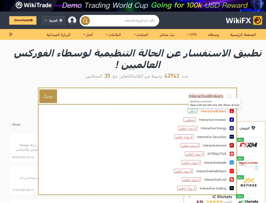Expand the المنتدى menu

click(141, 34)
